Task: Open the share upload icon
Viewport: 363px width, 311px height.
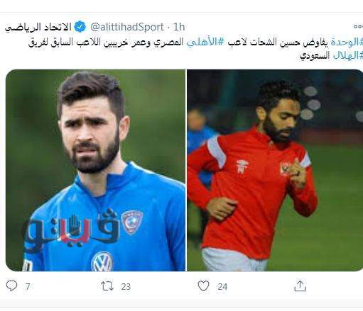Action: [300, 285]
